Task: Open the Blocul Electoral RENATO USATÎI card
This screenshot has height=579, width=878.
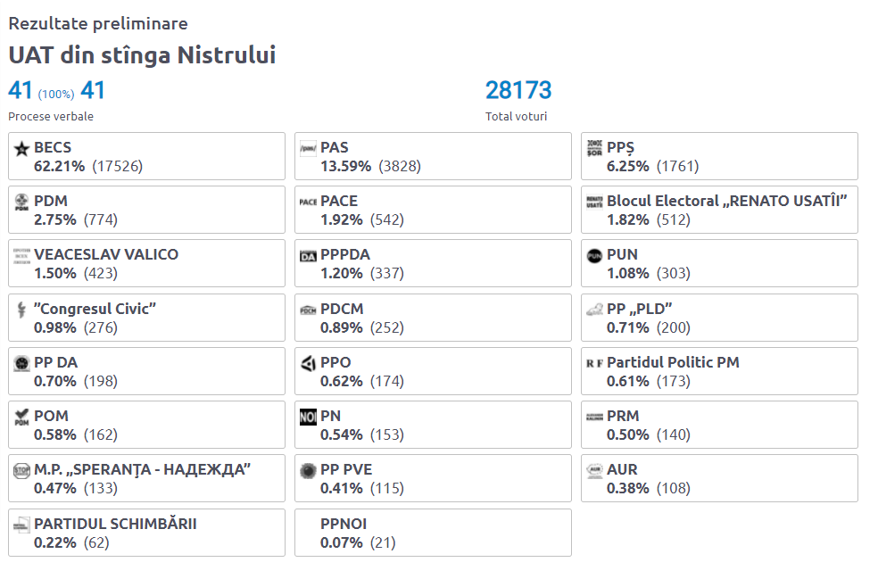Action: pos(719,210)
